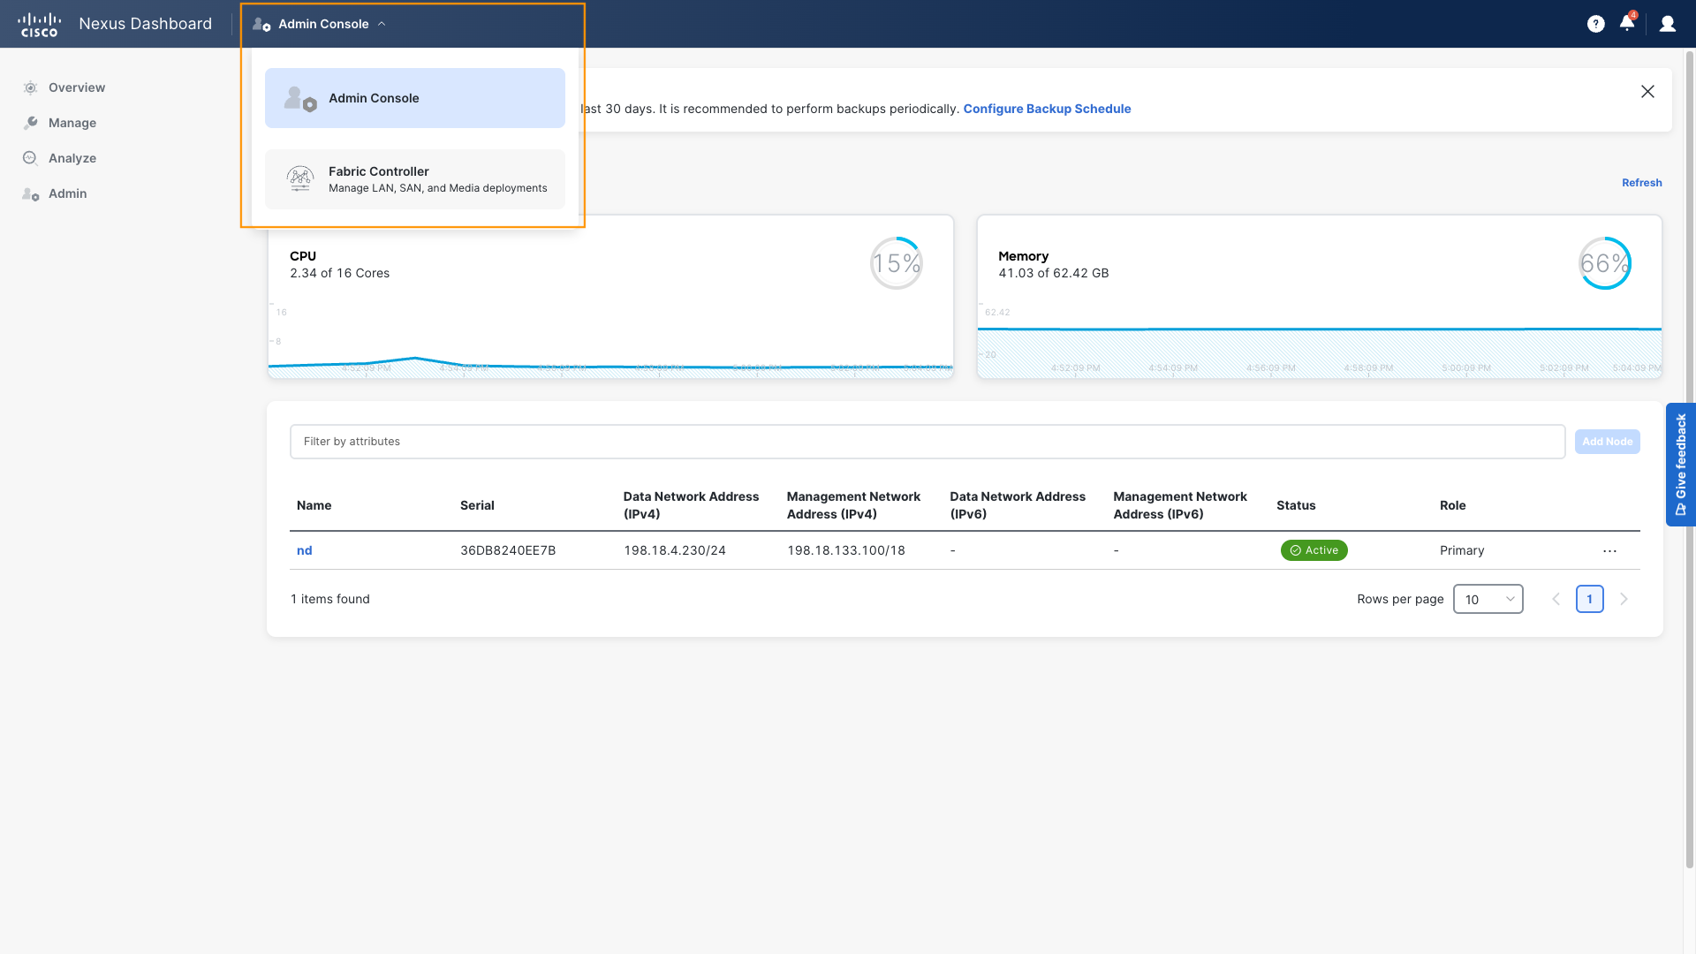Click the previous page arrow
The height and width of the screenshot is (954, 1696).
[1556, 599]
